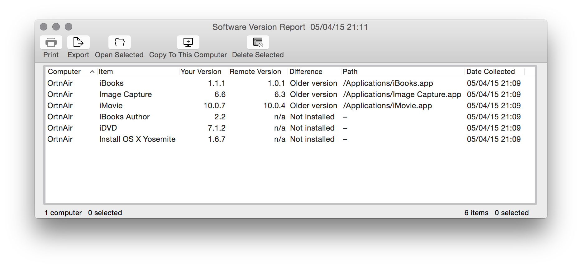Screen dimensions: 582x268
Task: Click your version 6.6 cell
Action: (x=220, y=95)
